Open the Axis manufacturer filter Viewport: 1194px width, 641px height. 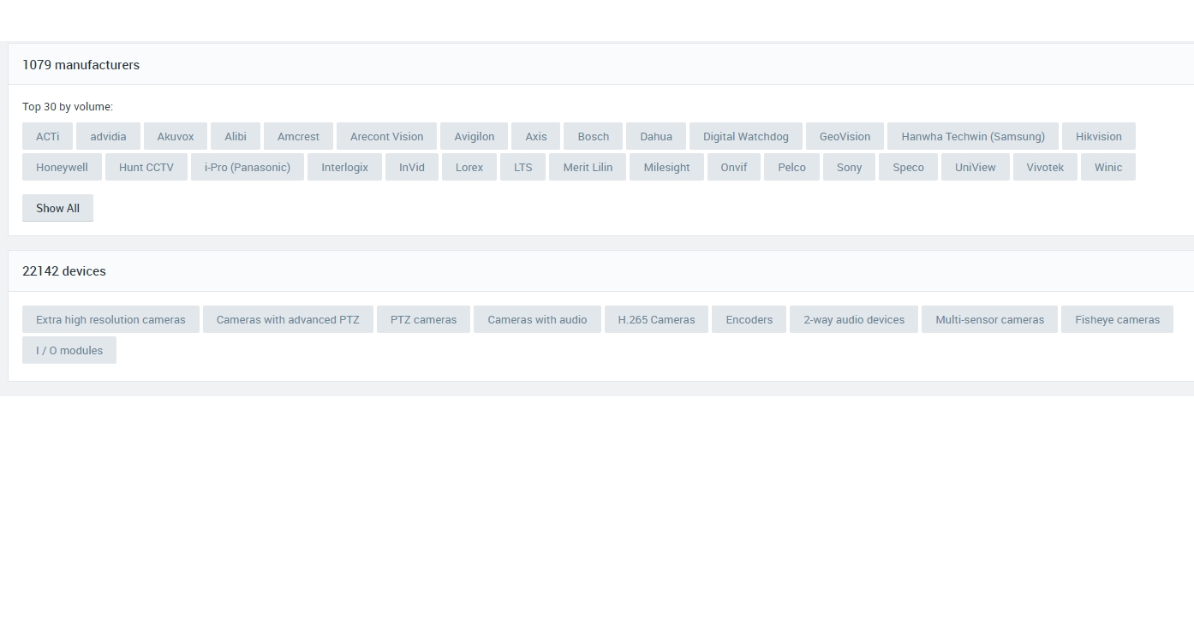tap(535, 136)
